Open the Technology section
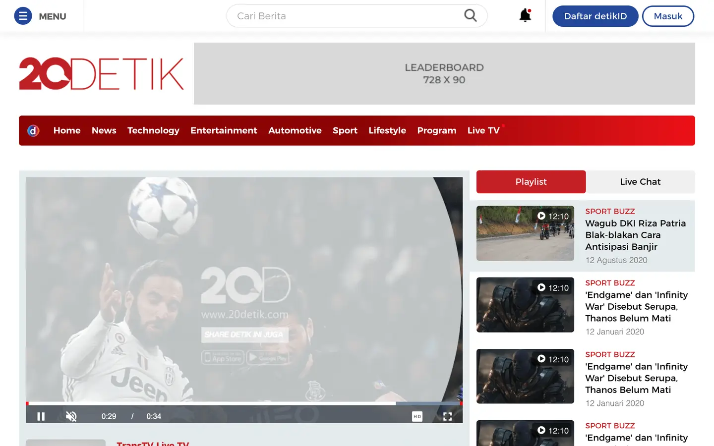The height and width of the screenshot is (446, 714). click(153, 130)
